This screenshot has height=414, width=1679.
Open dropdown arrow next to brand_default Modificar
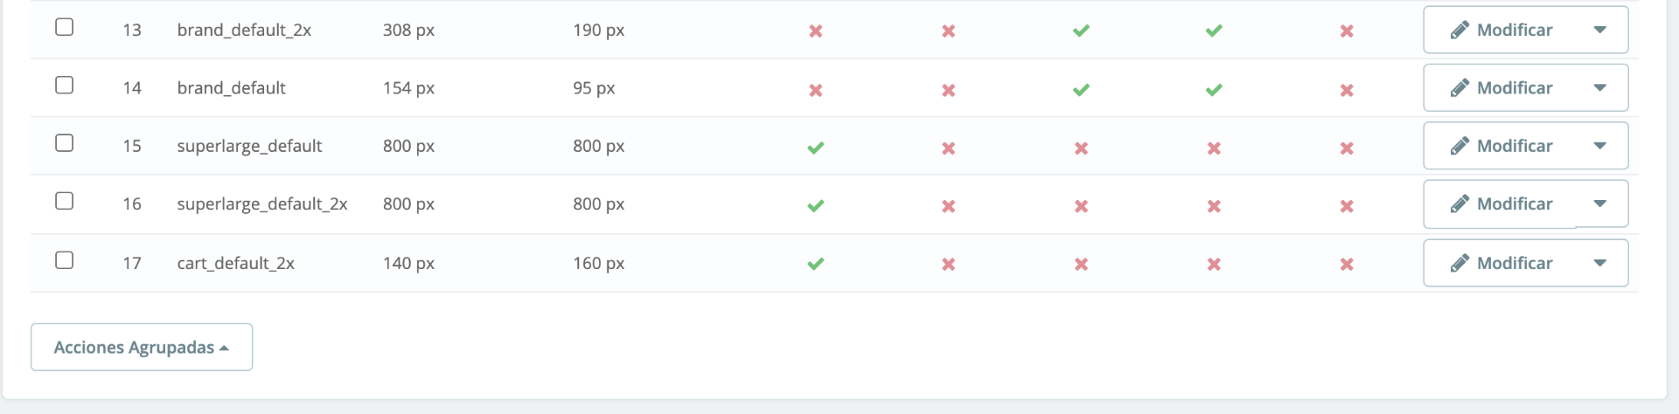(x=1599, y=88)
